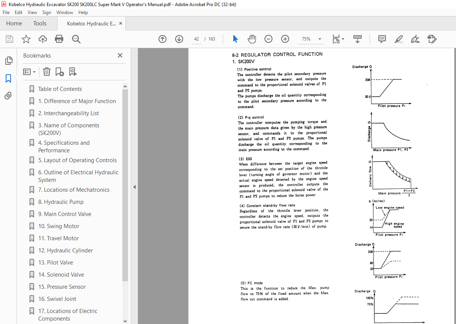Activate the hand pan tool
Screen dimensions: 456x324
tap(252, 39)
